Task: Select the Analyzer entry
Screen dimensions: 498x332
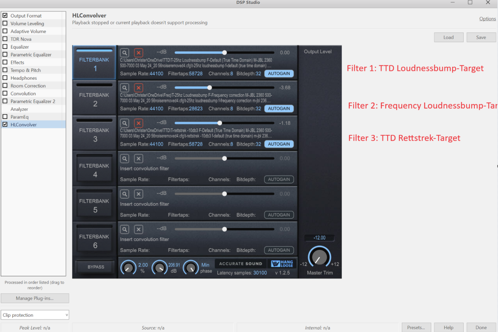Action: [19, 109]
